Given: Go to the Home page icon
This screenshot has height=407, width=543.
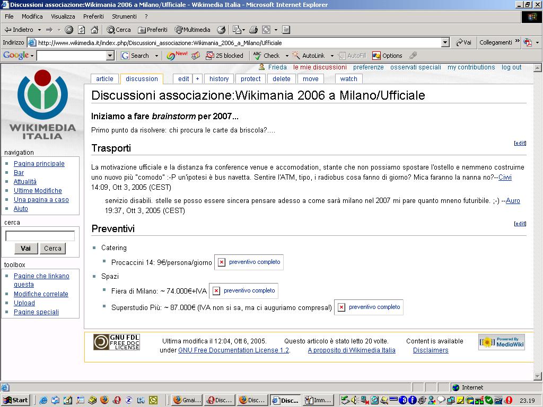Looking at the screenshot, I should 94,30.
